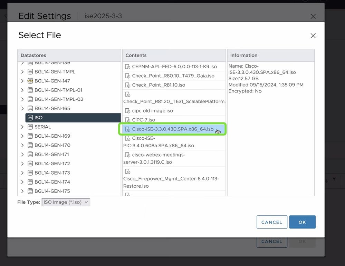Close the Select File dialog with the X
The image size is (345, 266).
point(313,36)
